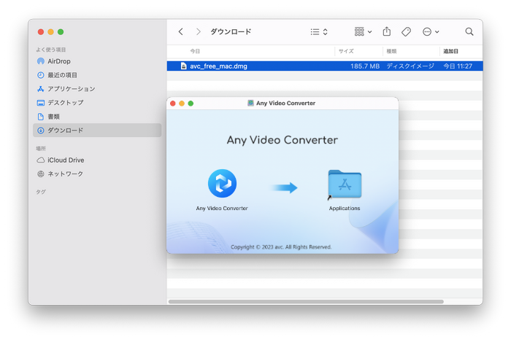The width and height of the screenshot is (511, 342).
Task: Click the Share icon in Finder toolbar
Action: pos(386,31)
